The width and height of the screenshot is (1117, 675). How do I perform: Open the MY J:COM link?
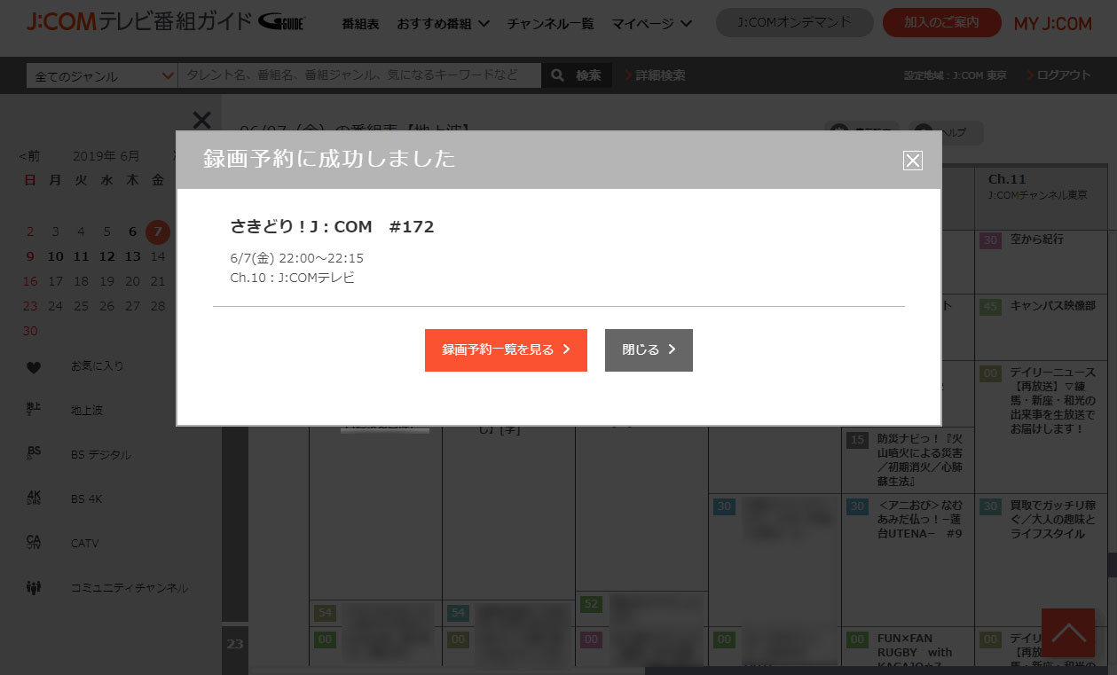[x=1053, y=24]
